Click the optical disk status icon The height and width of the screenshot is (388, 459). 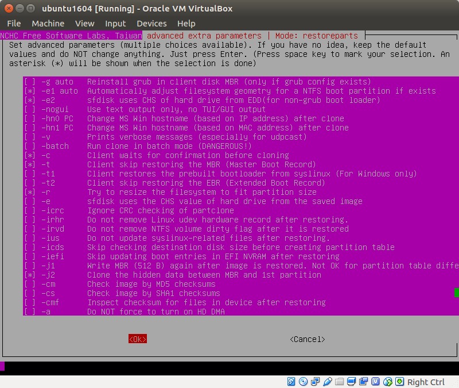pos(303,382)
